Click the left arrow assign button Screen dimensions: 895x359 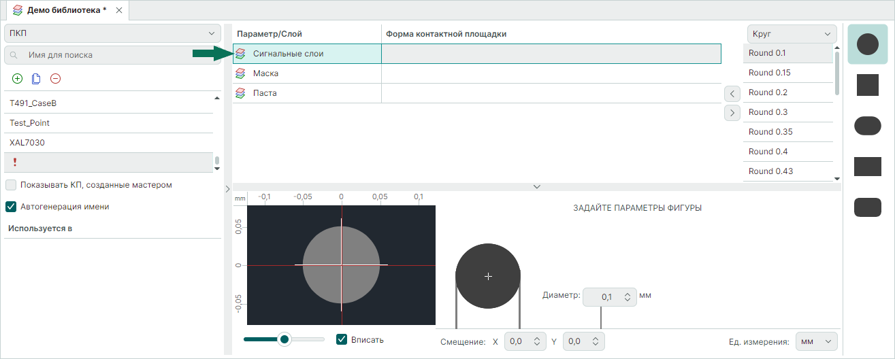tap(732, 93)
